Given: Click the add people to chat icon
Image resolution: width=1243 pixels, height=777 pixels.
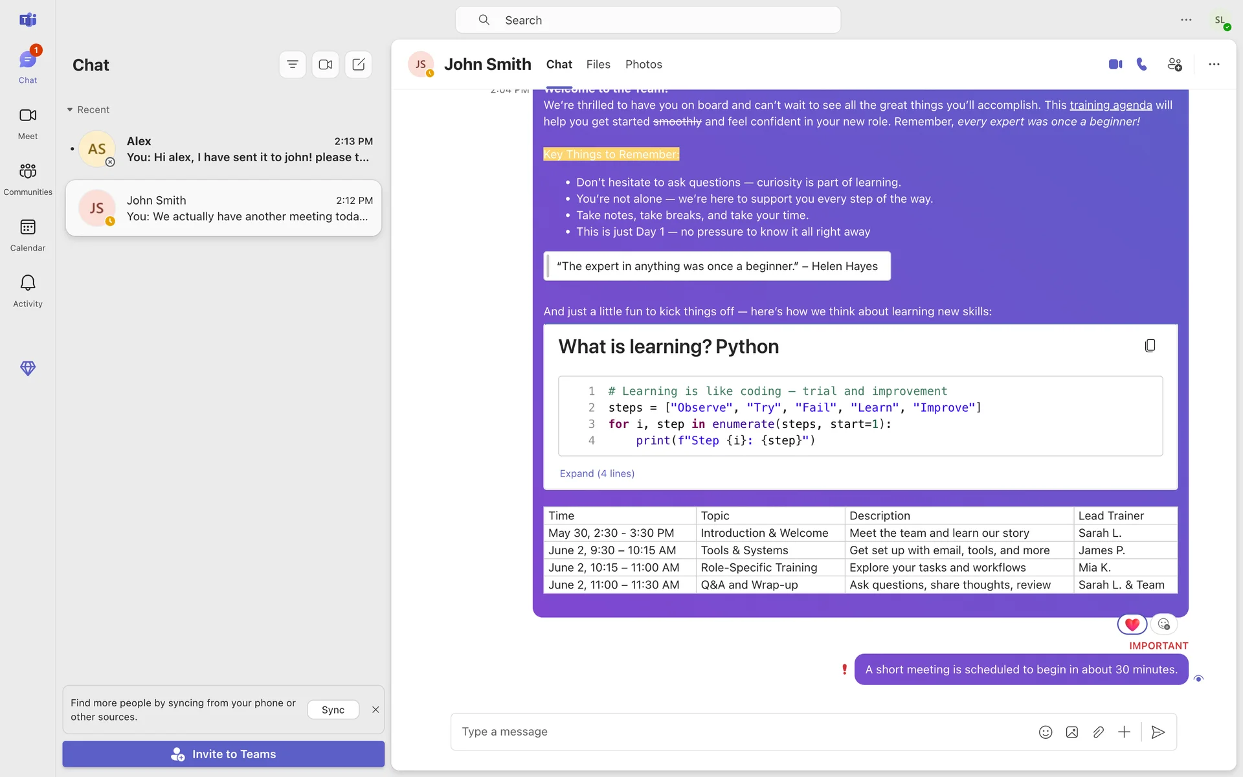Looking at the screenshot, I should click(1174, 64).
